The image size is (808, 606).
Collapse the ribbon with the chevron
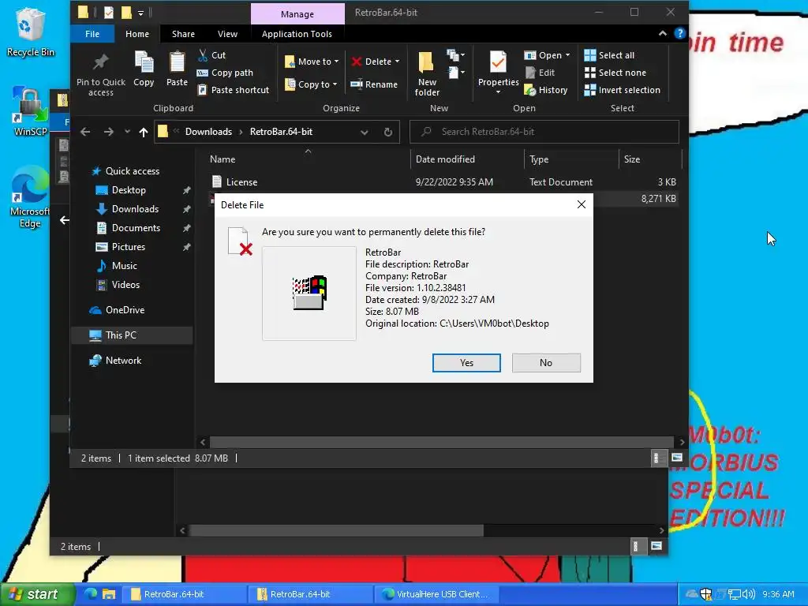[x=663, y=33]
